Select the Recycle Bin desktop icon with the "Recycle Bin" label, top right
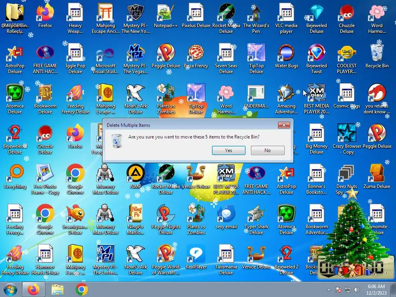 coord(377,56)
